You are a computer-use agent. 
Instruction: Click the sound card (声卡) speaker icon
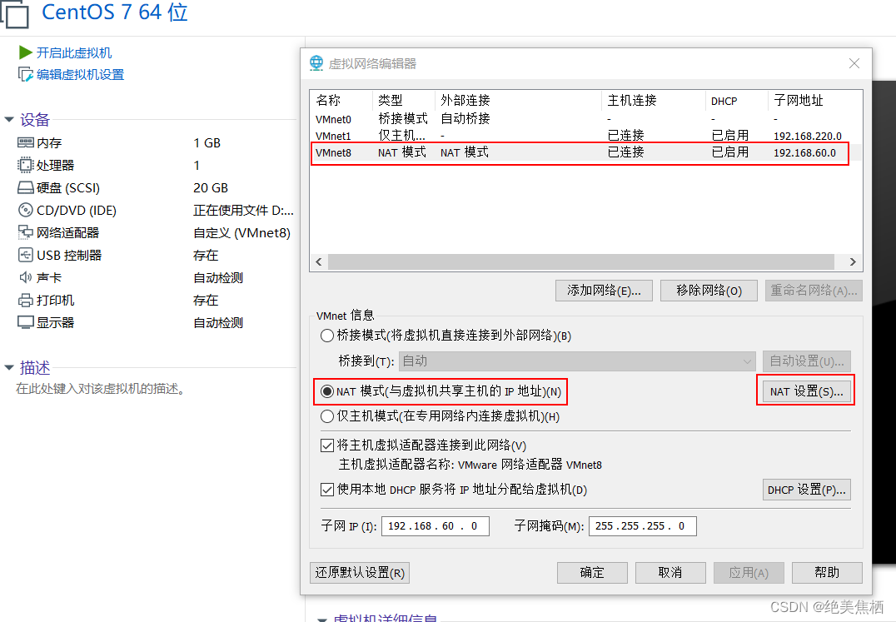(26, 277)
